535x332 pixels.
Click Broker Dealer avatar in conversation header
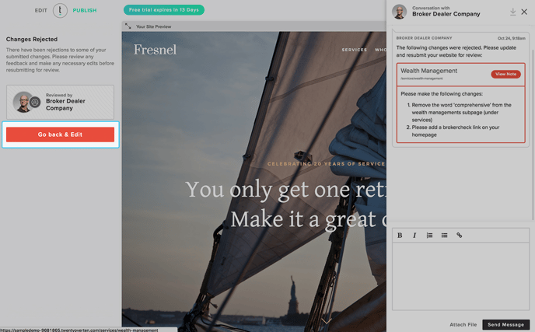coord(399,12)
